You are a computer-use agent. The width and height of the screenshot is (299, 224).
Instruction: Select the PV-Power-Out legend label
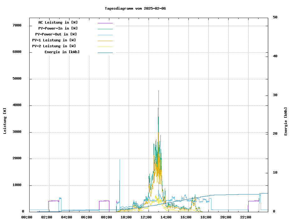click(x=56, y=34)
